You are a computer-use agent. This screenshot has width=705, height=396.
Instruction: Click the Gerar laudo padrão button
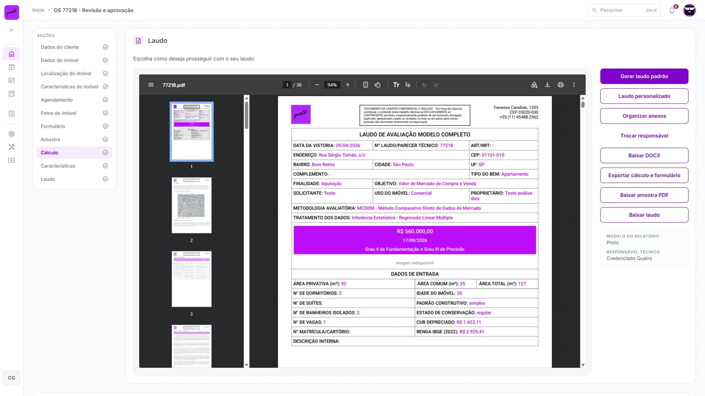644,76
